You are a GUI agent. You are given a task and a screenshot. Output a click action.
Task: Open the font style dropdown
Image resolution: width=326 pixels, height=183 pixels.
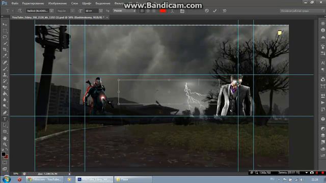coord(72,11)
